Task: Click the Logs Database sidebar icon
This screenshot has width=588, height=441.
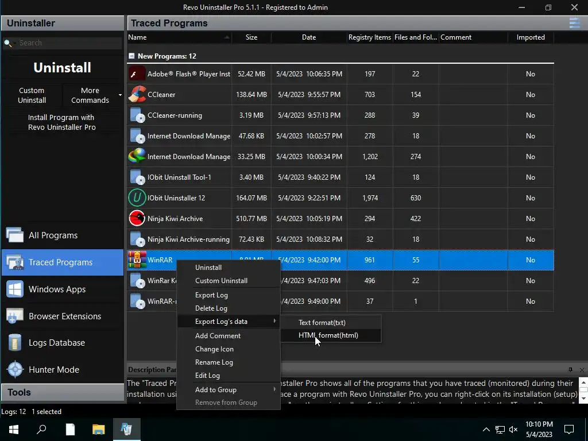Action: click(x=15, y=342)
